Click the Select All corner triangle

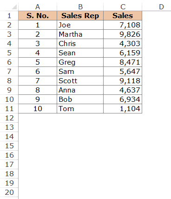(x=14, y=7)
